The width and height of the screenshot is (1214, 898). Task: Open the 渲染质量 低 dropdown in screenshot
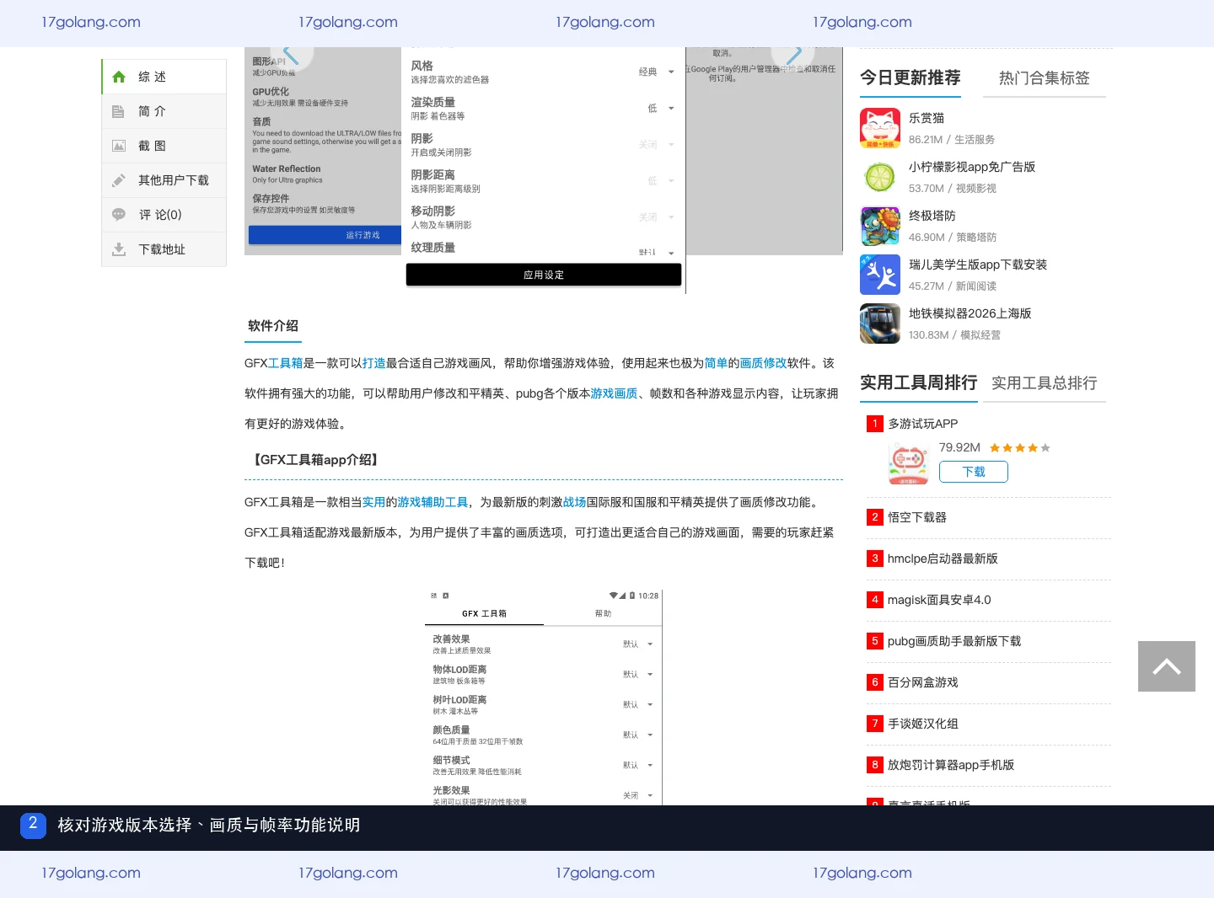coord(660,108)
